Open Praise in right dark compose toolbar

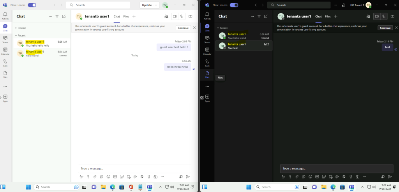tap(351, 176)
